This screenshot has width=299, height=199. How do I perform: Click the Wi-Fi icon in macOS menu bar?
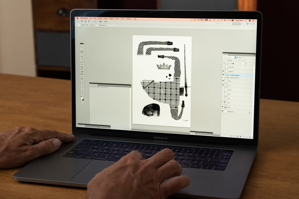coord(221,19)
